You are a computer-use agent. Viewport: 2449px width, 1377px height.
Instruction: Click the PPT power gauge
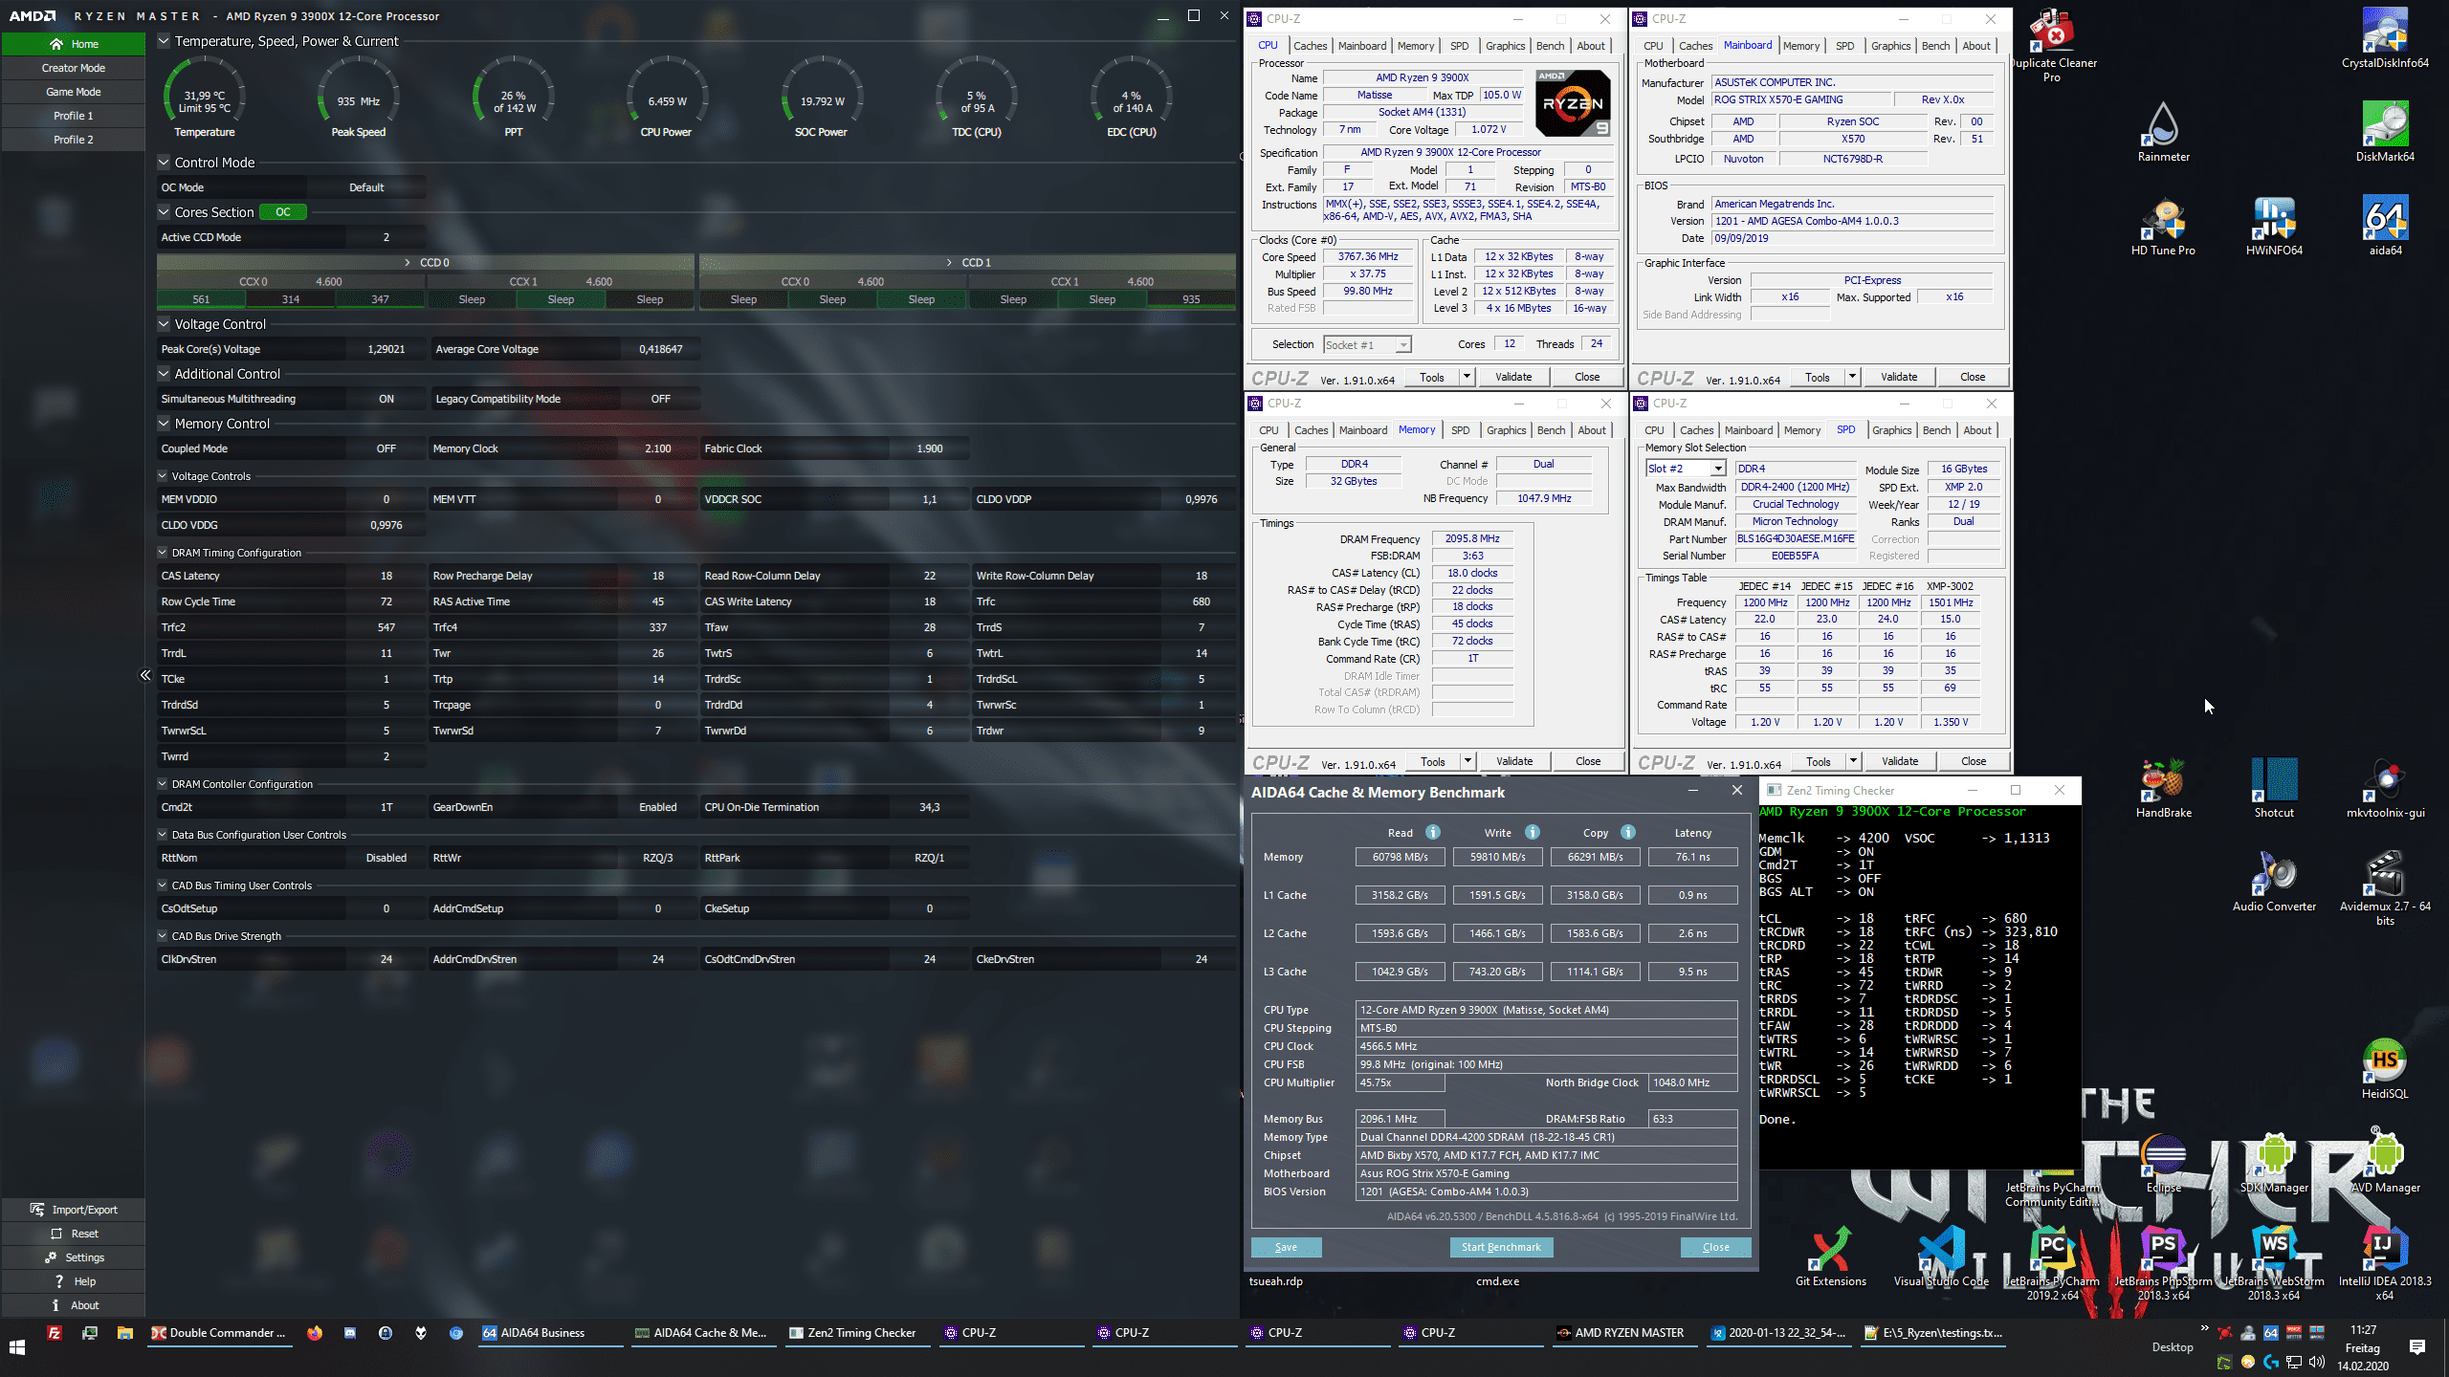514,98
